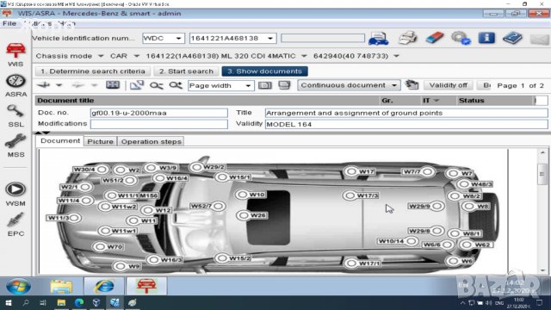Click in the Doc. no. field
This screenshot has height=310, width=551.
pyautogui.click(x=158, y=113)
